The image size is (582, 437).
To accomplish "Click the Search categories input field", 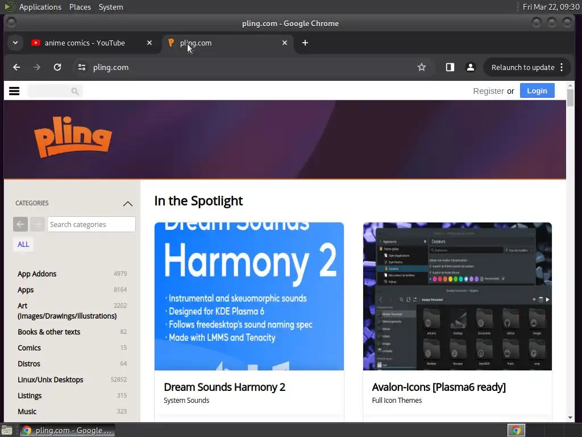I will 92,224.
